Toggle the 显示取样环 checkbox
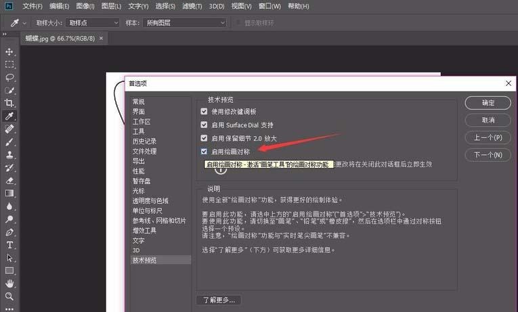The height and width of the screenshot is (312, 518). 238,23
